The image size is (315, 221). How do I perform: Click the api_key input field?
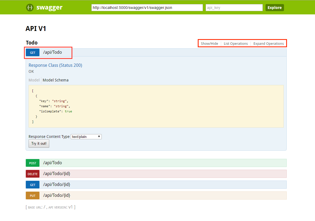click(x=234, y=7)
